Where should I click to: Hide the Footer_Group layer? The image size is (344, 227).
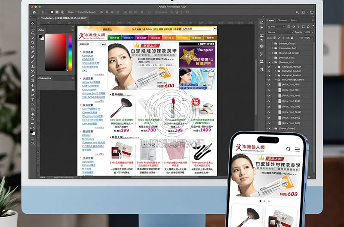pos(268,128)
